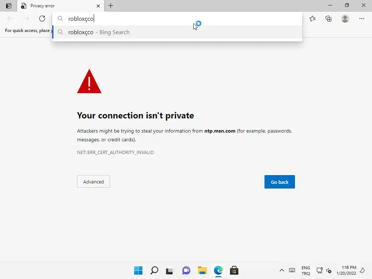
Task: Open the clock and date 1:18 PM
Action: (x=346, y=270)
